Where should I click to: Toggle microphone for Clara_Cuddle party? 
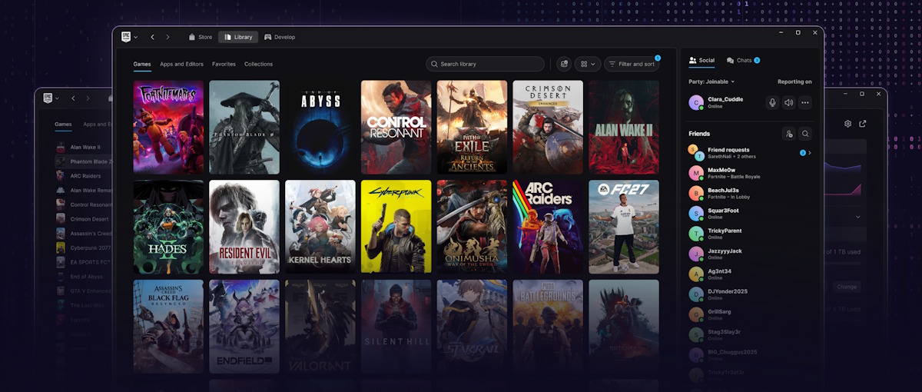pyautogui.click(x=773, y=102)
